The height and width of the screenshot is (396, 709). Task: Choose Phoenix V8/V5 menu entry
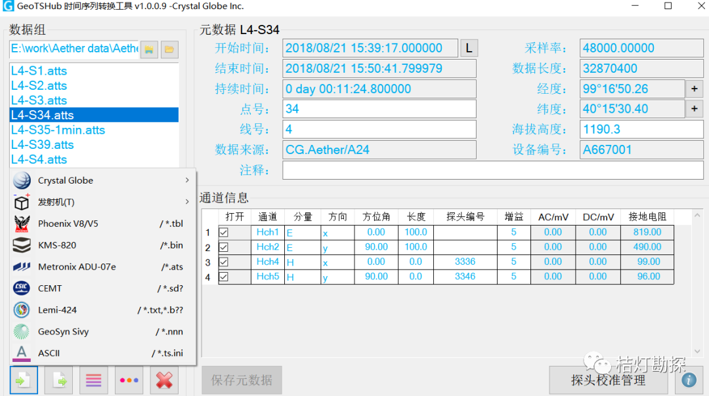click(x=103, y=224)
